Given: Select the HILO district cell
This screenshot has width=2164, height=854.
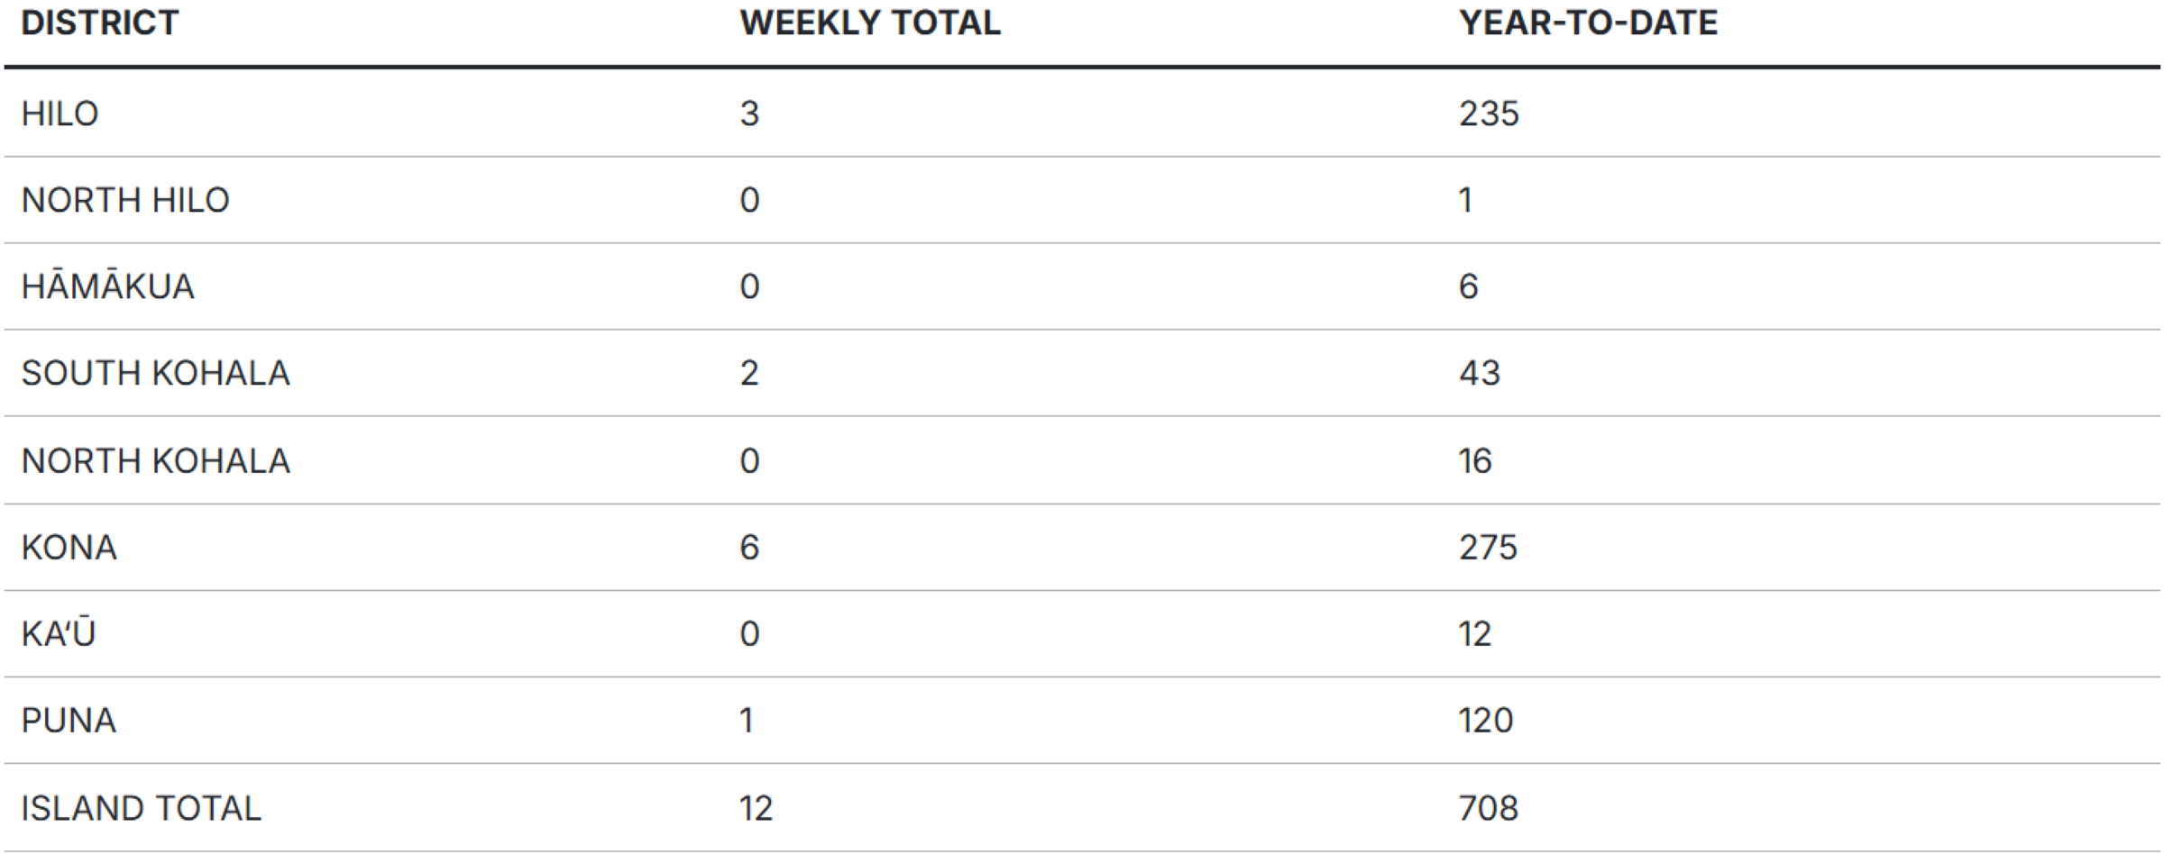Looking at the screenshot, I should coord(60,114).
